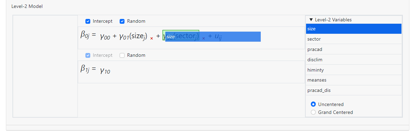Screen dimensions: 416x138
Task: Uncheck Intercept for the β0j equation
Action: (x=88, y=21)
